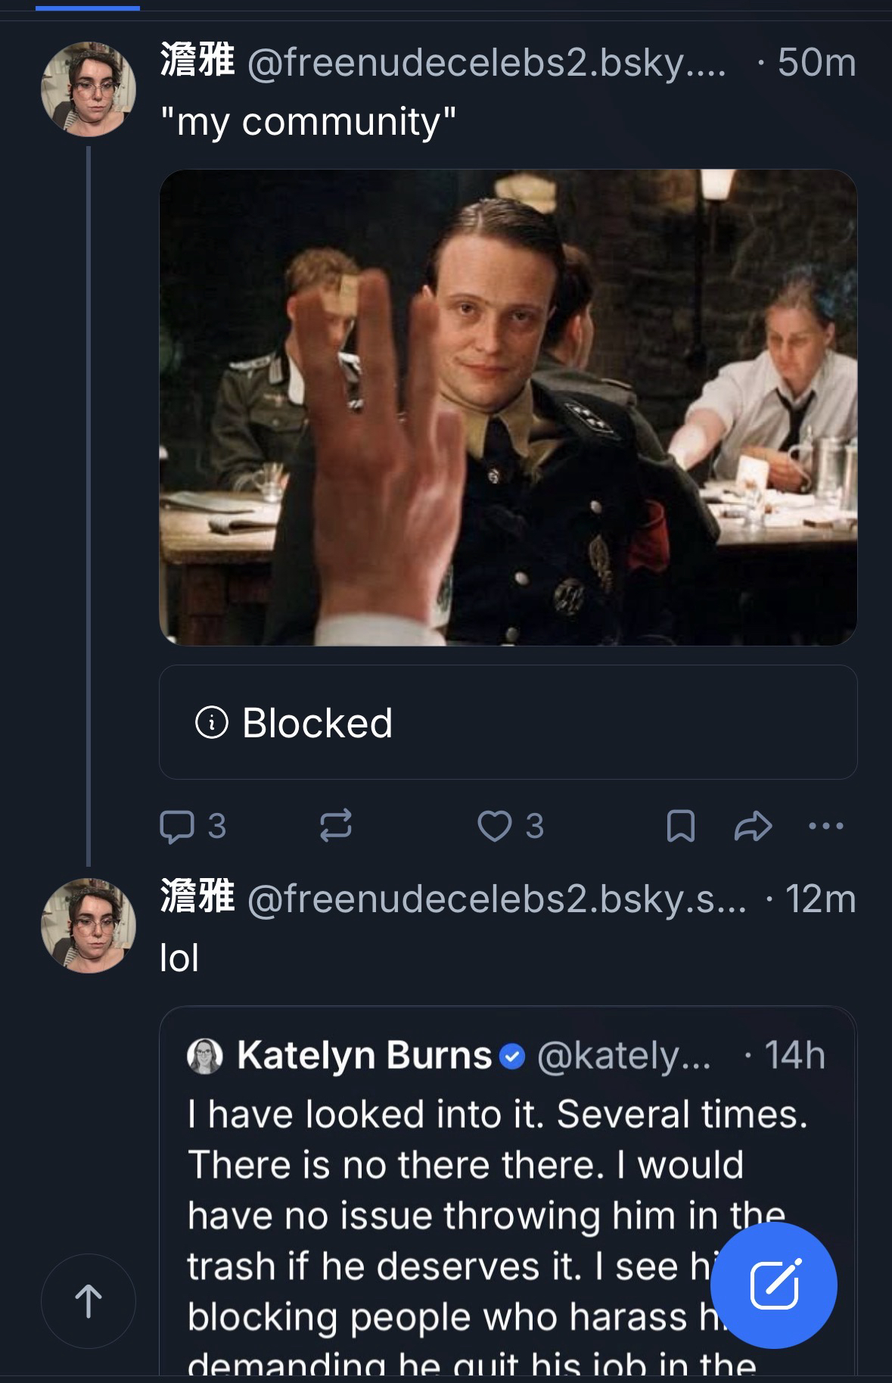Viewport: 892px width, 1383px height.
Task: Bookmark the "my community" post
Action: (680, 826)
